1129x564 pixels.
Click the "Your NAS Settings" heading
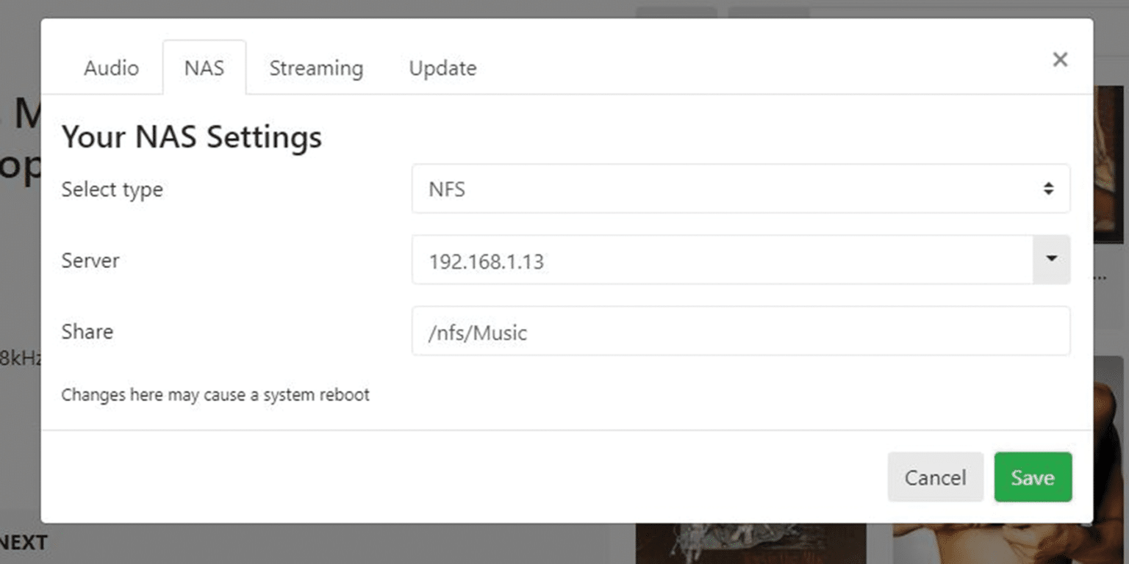pos(192,137)
